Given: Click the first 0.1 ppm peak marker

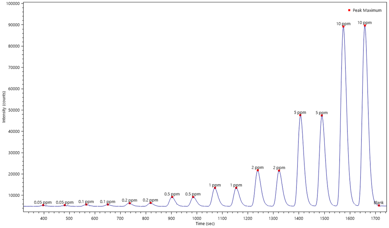Looking at the screenshot, I should (x=86, y=204).
